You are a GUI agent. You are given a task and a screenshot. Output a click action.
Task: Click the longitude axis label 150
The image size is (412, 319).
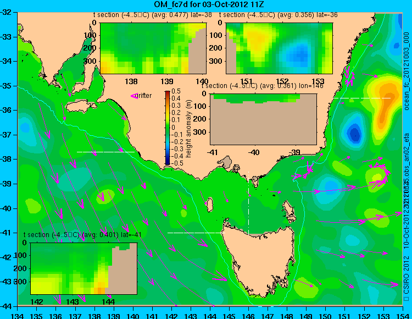[326, 316]
